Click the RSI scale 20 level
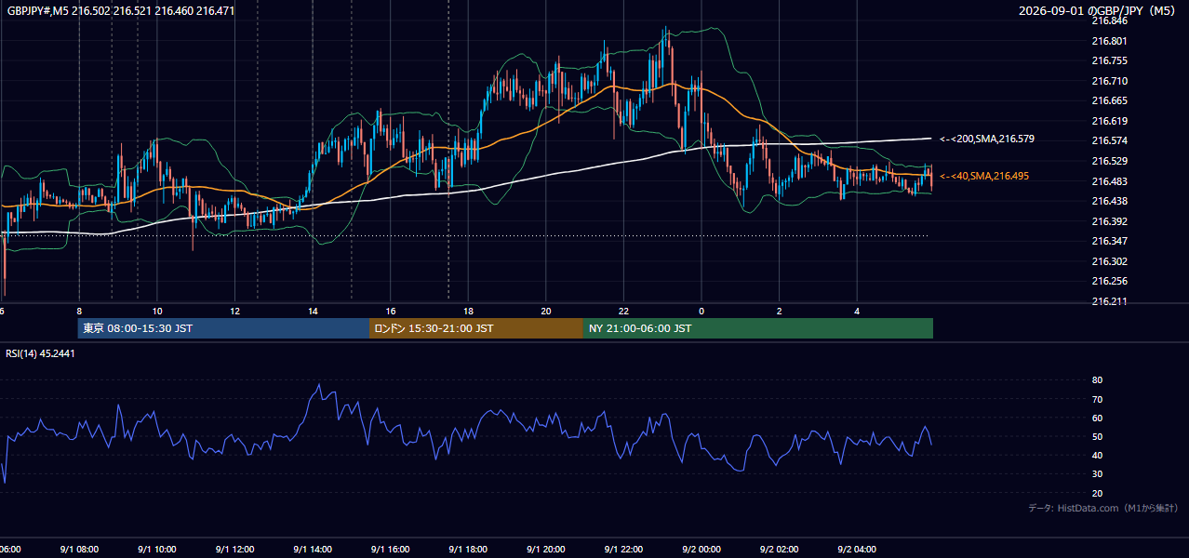The height and width of the screenshot is (558, 1189). (1097, 493)
